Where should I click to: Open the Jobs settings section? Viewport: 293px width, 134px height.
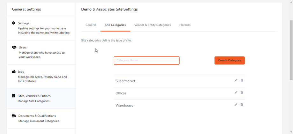(41, 77)
